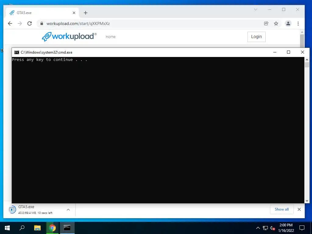View site info via padlock icon
The width and height of the screenshot is (312, 234).
pyautogui.click(x=41, y=23)
